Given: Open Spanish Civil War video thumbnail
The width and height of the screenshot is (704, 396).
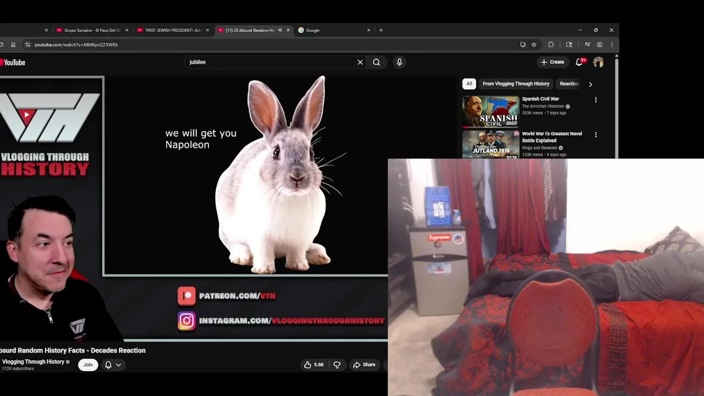Looking at the screenshot, I should pos(491,112).
